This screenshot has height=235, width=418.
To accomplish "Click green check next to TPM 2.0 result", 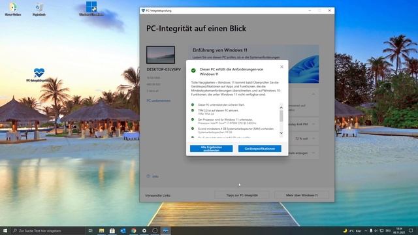I will (x=193, y=110).
